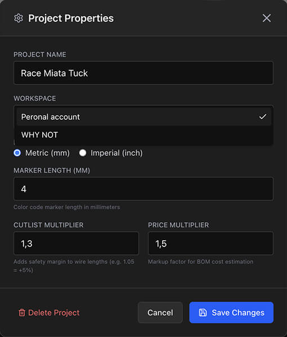Click the Metric (mm) label text
This screenshot has width=287, height=337.
tap(47, 153)
